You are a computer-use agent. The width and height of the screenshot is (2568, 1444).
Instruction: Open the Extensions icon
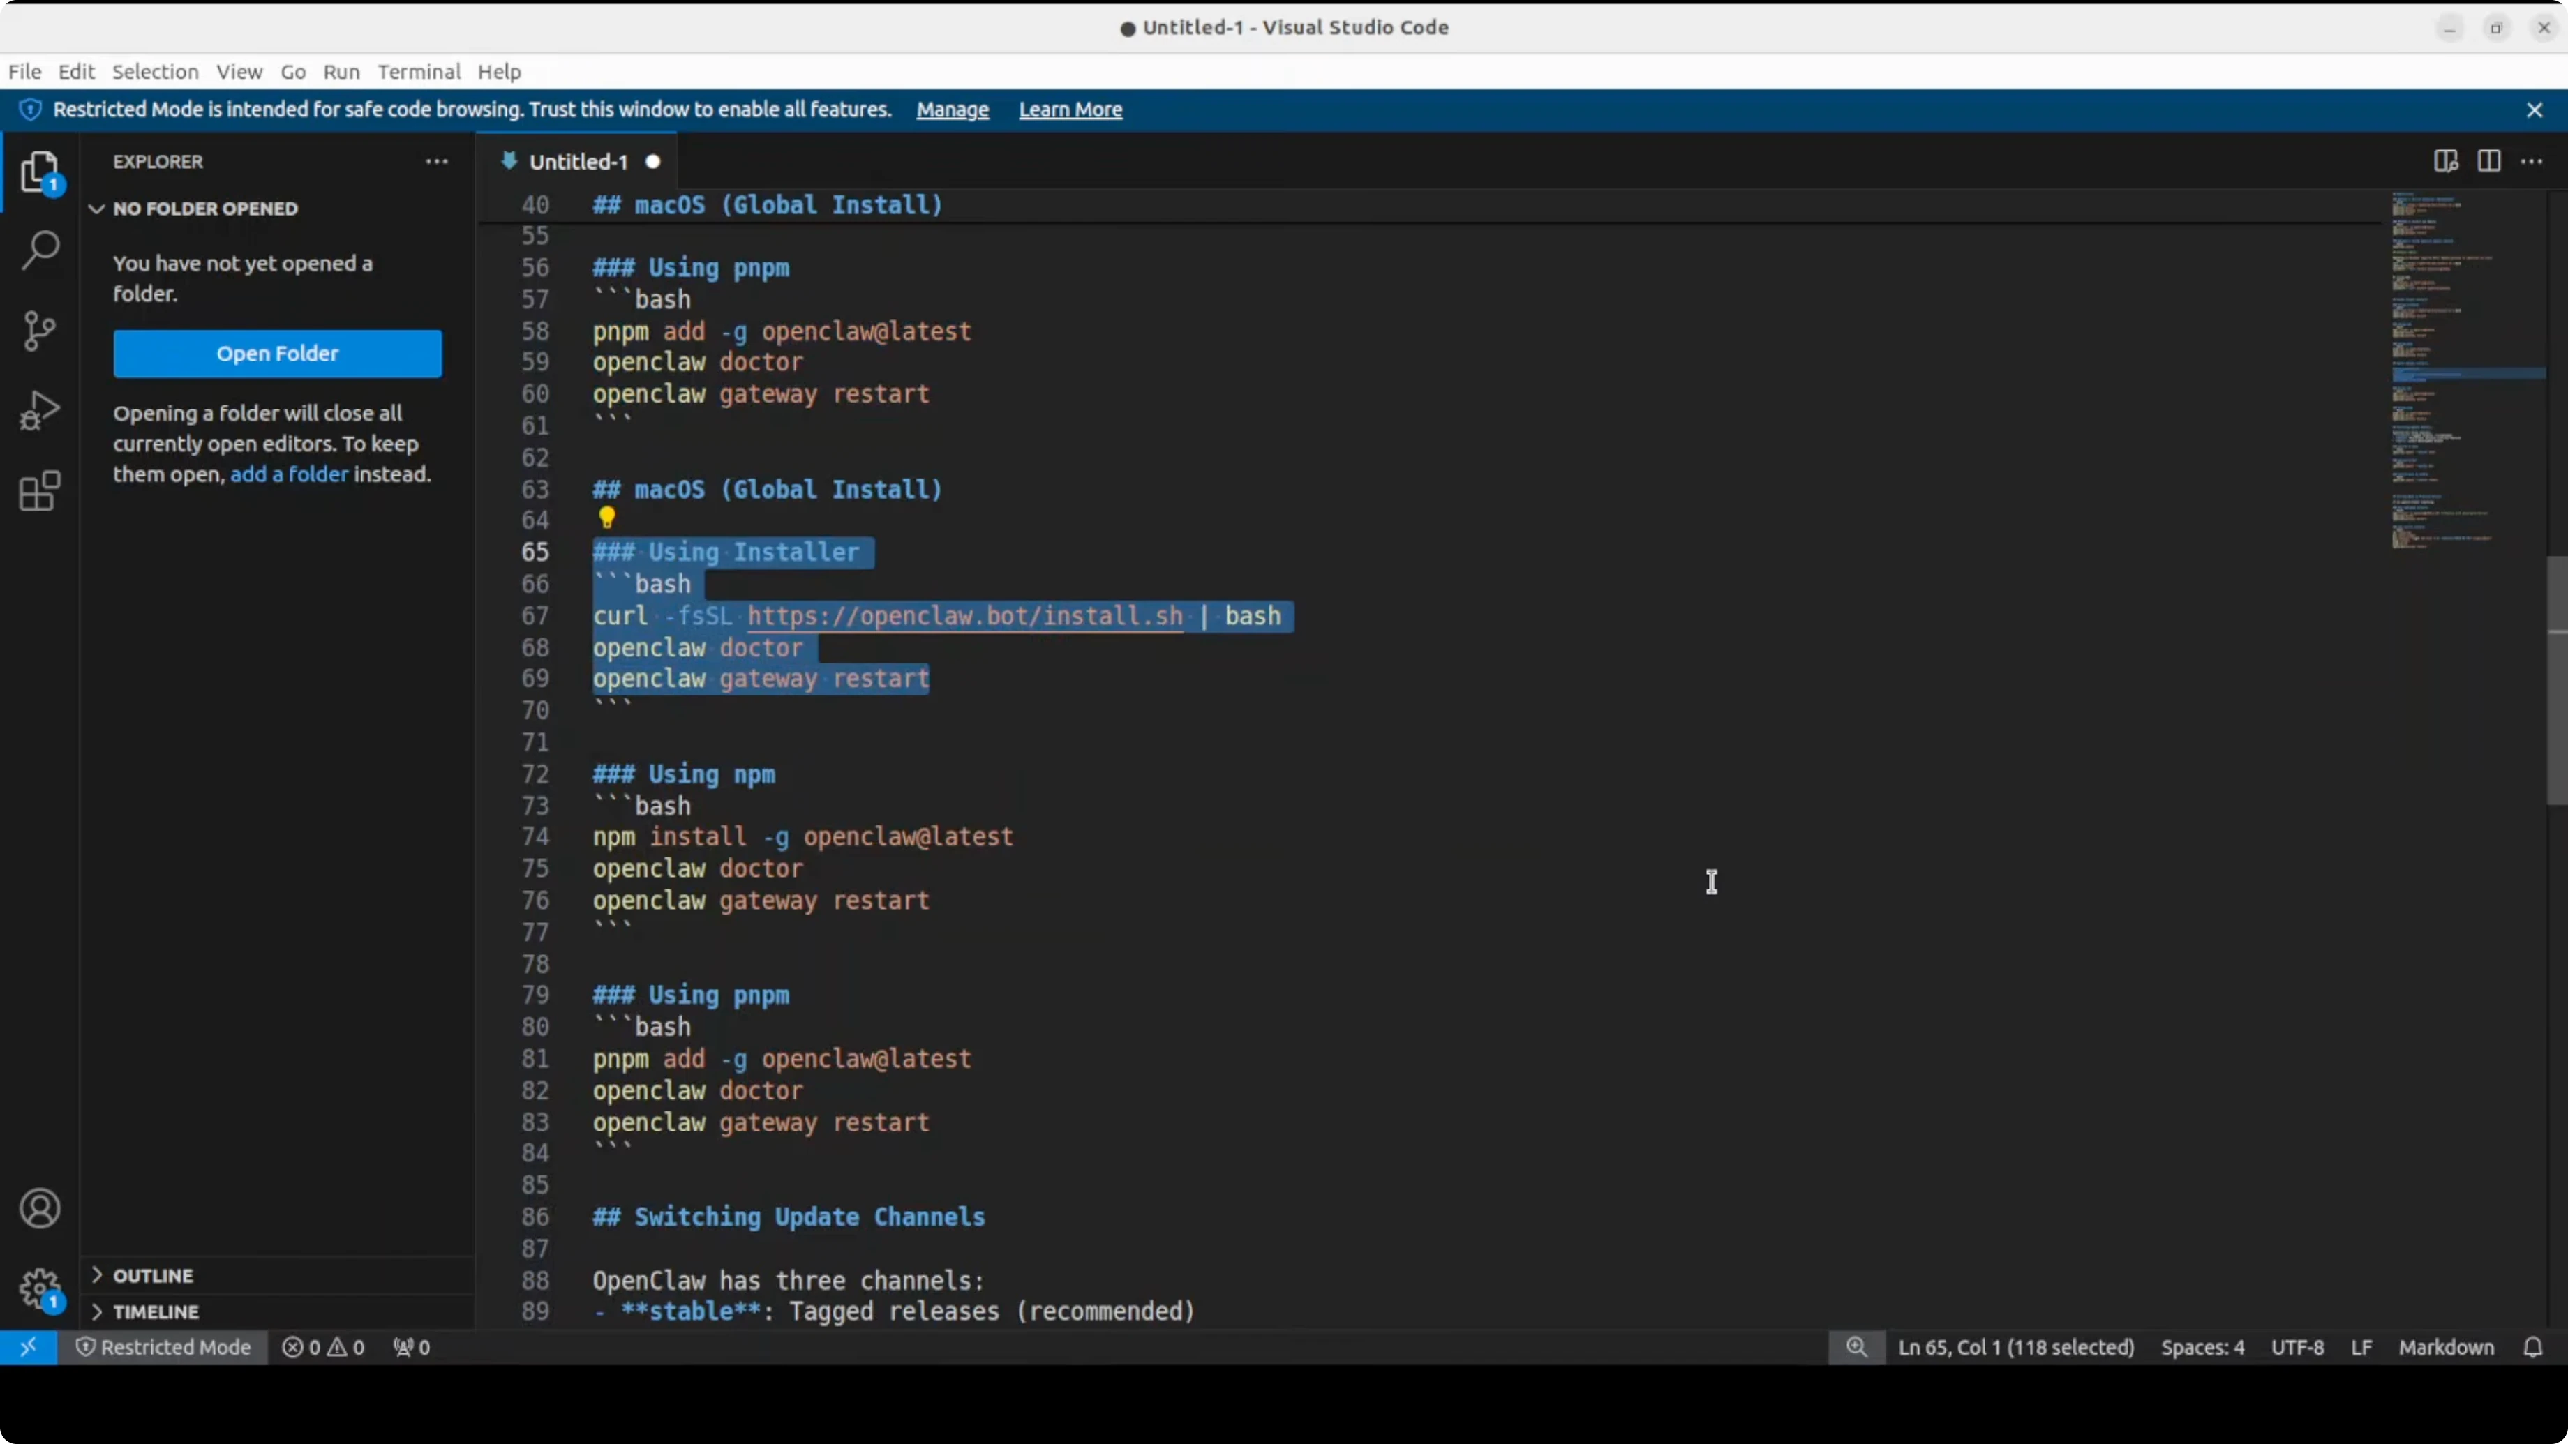coord(40,490)
